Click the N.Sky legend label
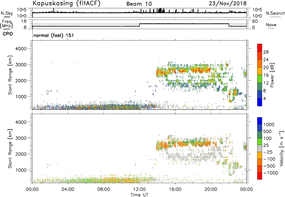Screen dimensions: 285x197 tap(7, 14)
